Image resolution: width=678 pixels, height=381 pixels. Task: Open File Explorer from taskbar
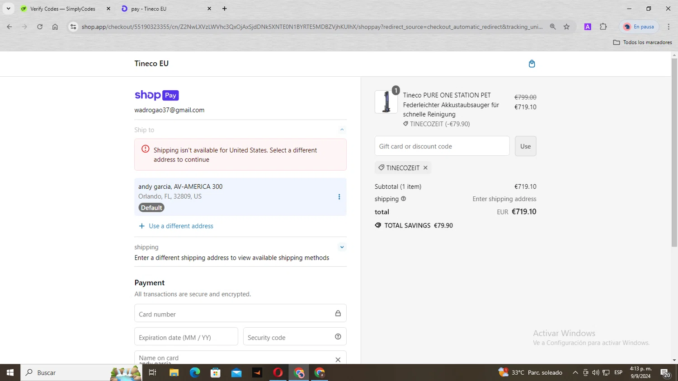coord(174,372)
